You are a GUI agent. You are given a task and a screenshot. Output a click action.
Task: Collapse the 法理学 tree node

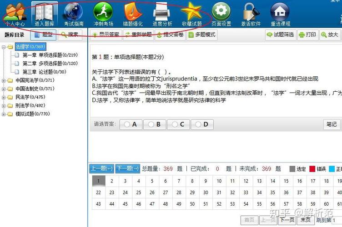[x=4, y=47]
